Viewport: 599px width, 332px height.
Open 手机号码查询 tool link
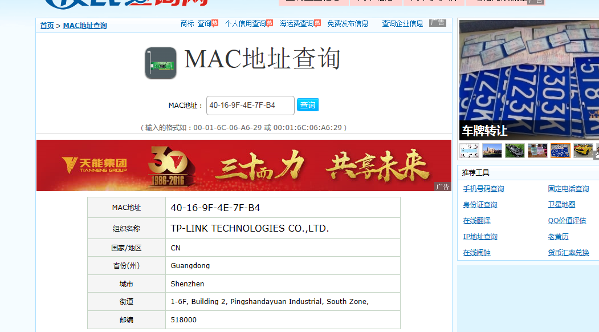(484, 189)
